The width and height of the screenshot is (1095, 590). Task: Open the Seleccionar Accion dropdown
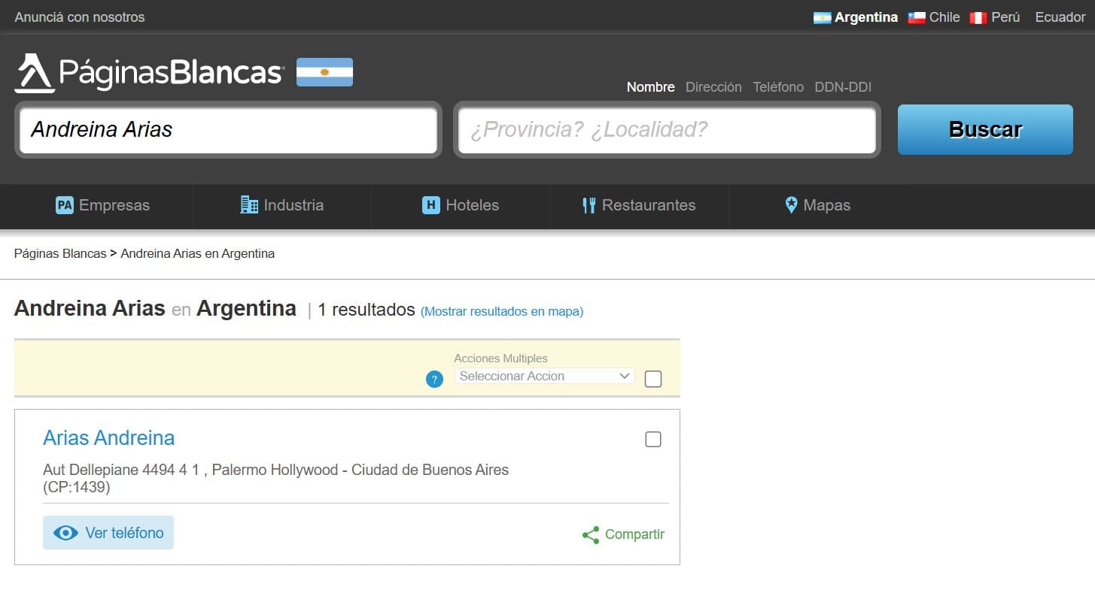pyautogui.click(x=544, y=376)
